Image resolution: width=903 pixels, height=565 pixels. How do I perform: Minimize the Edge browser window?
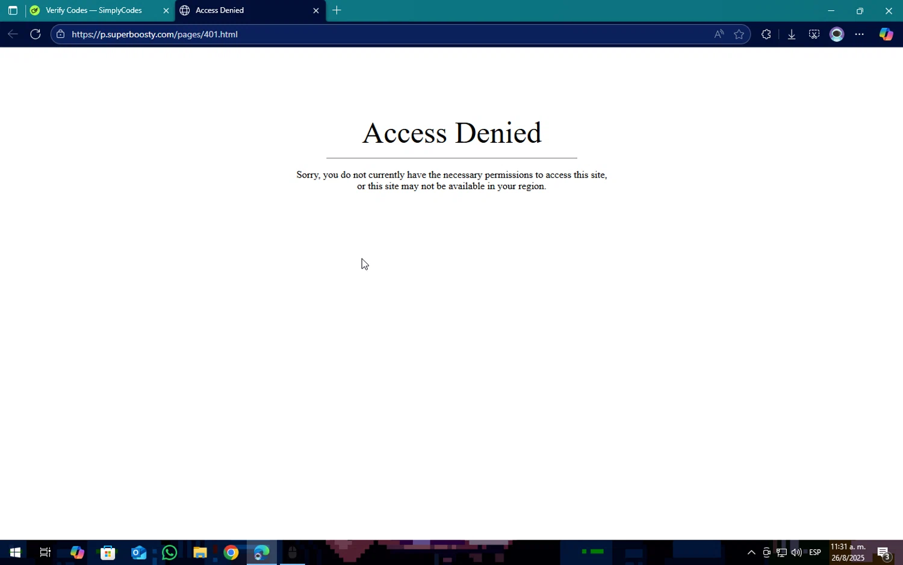pyautogui.click(x=831, y=10)
